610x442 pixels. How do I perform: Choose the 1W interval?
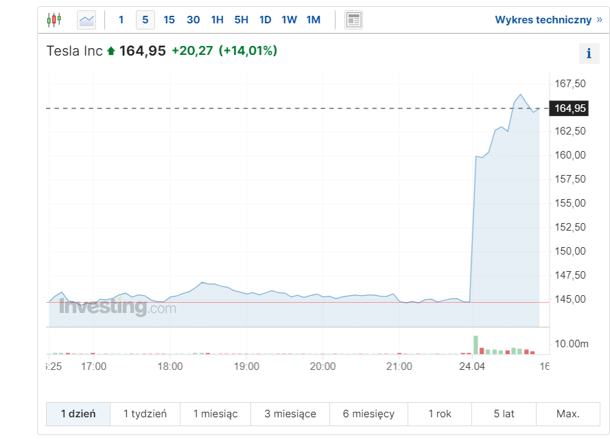(x=290, y=20)
